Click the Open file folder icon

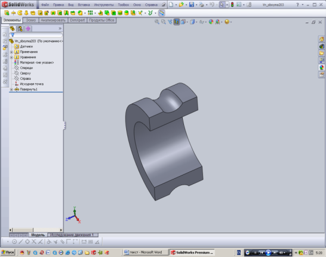click(181, 4)
